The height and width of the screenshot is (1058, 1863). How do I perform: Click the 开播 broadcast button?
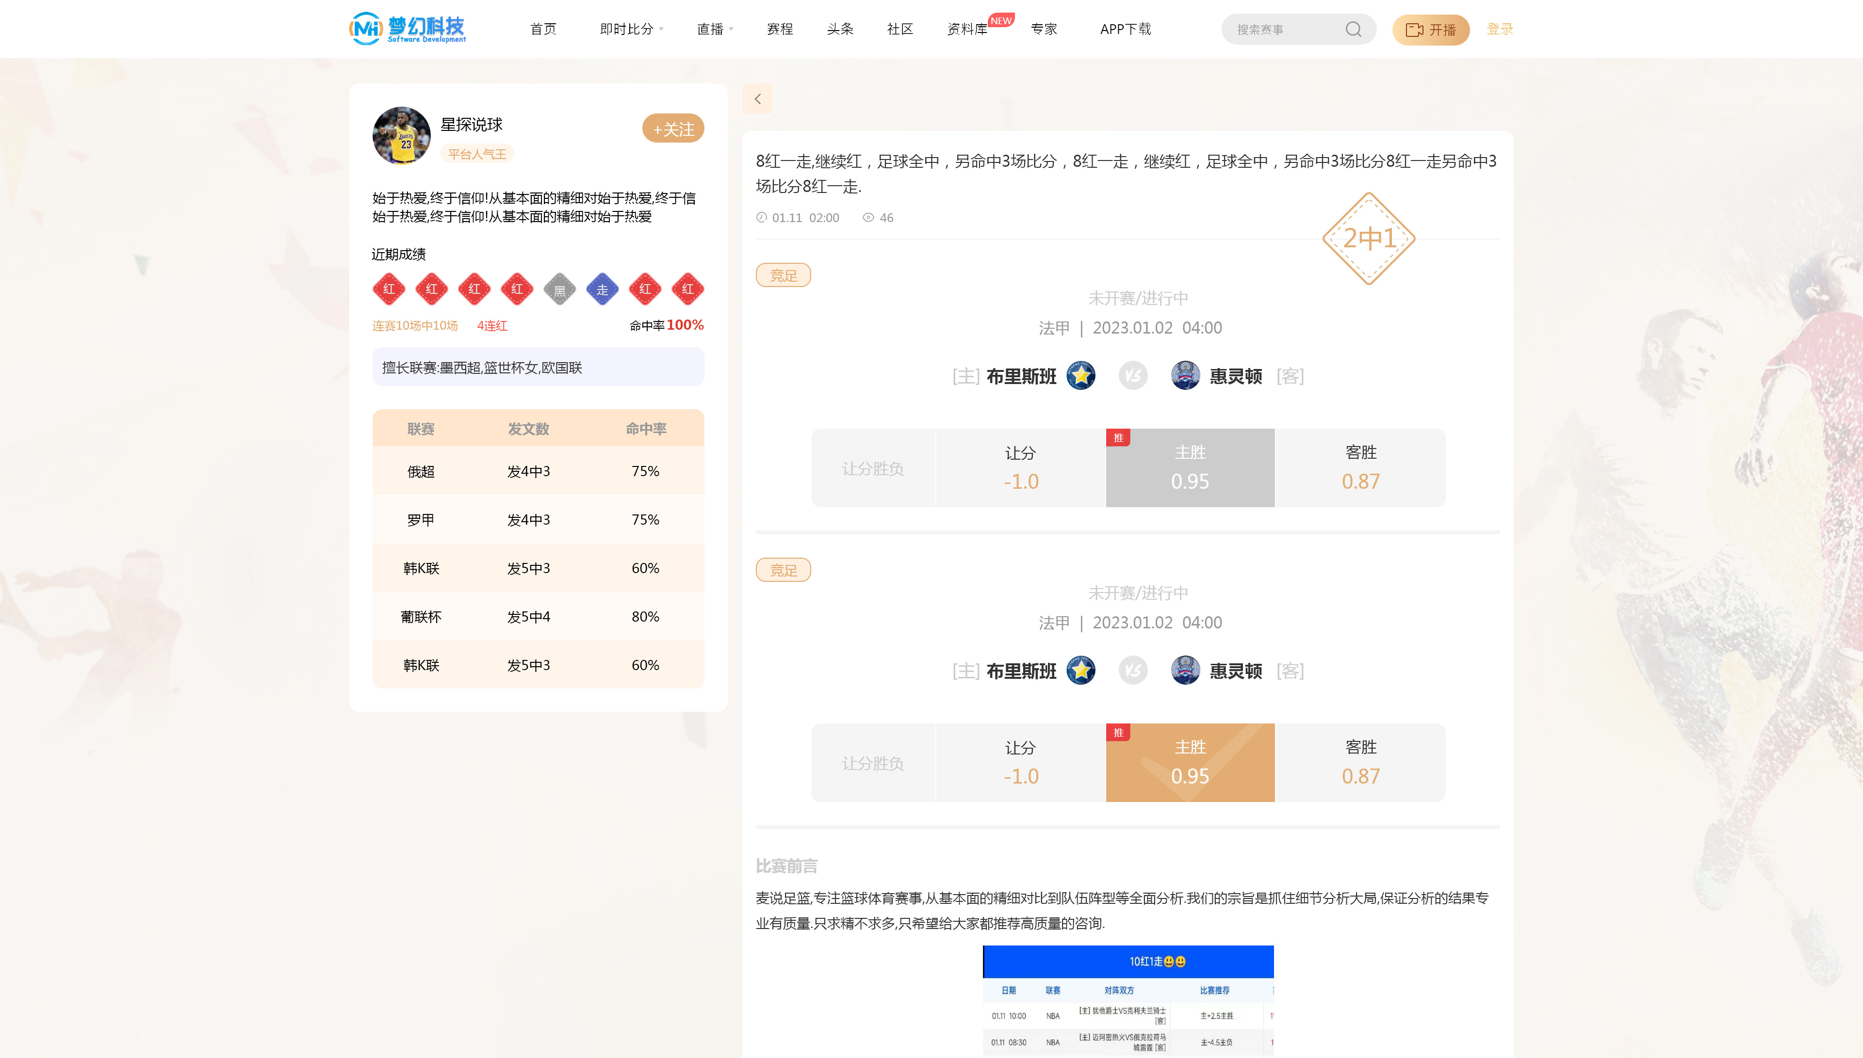point(1431,30)
